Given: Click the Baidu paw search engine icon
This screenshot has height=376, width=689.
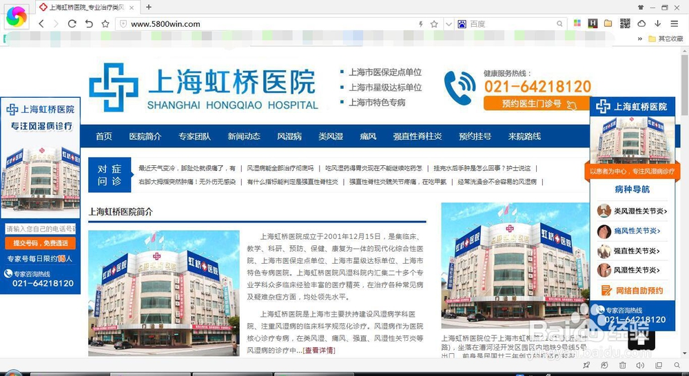Looking at the screenshot, I should 462,24.
